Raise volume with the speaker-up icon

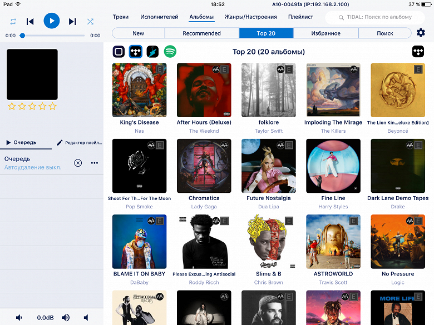click(x=66, y=318)
